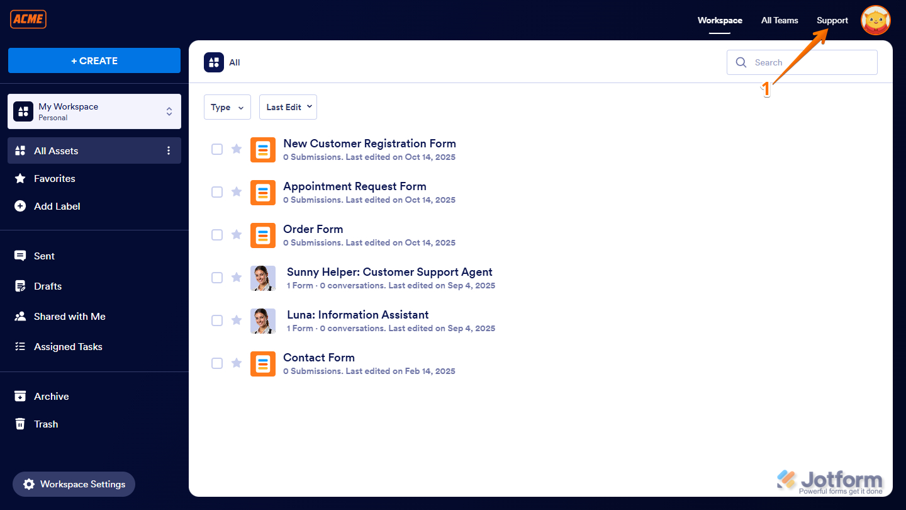Viewport: 906px width, 510px height.
Task: Open the Trash folder
Action: 45,424
